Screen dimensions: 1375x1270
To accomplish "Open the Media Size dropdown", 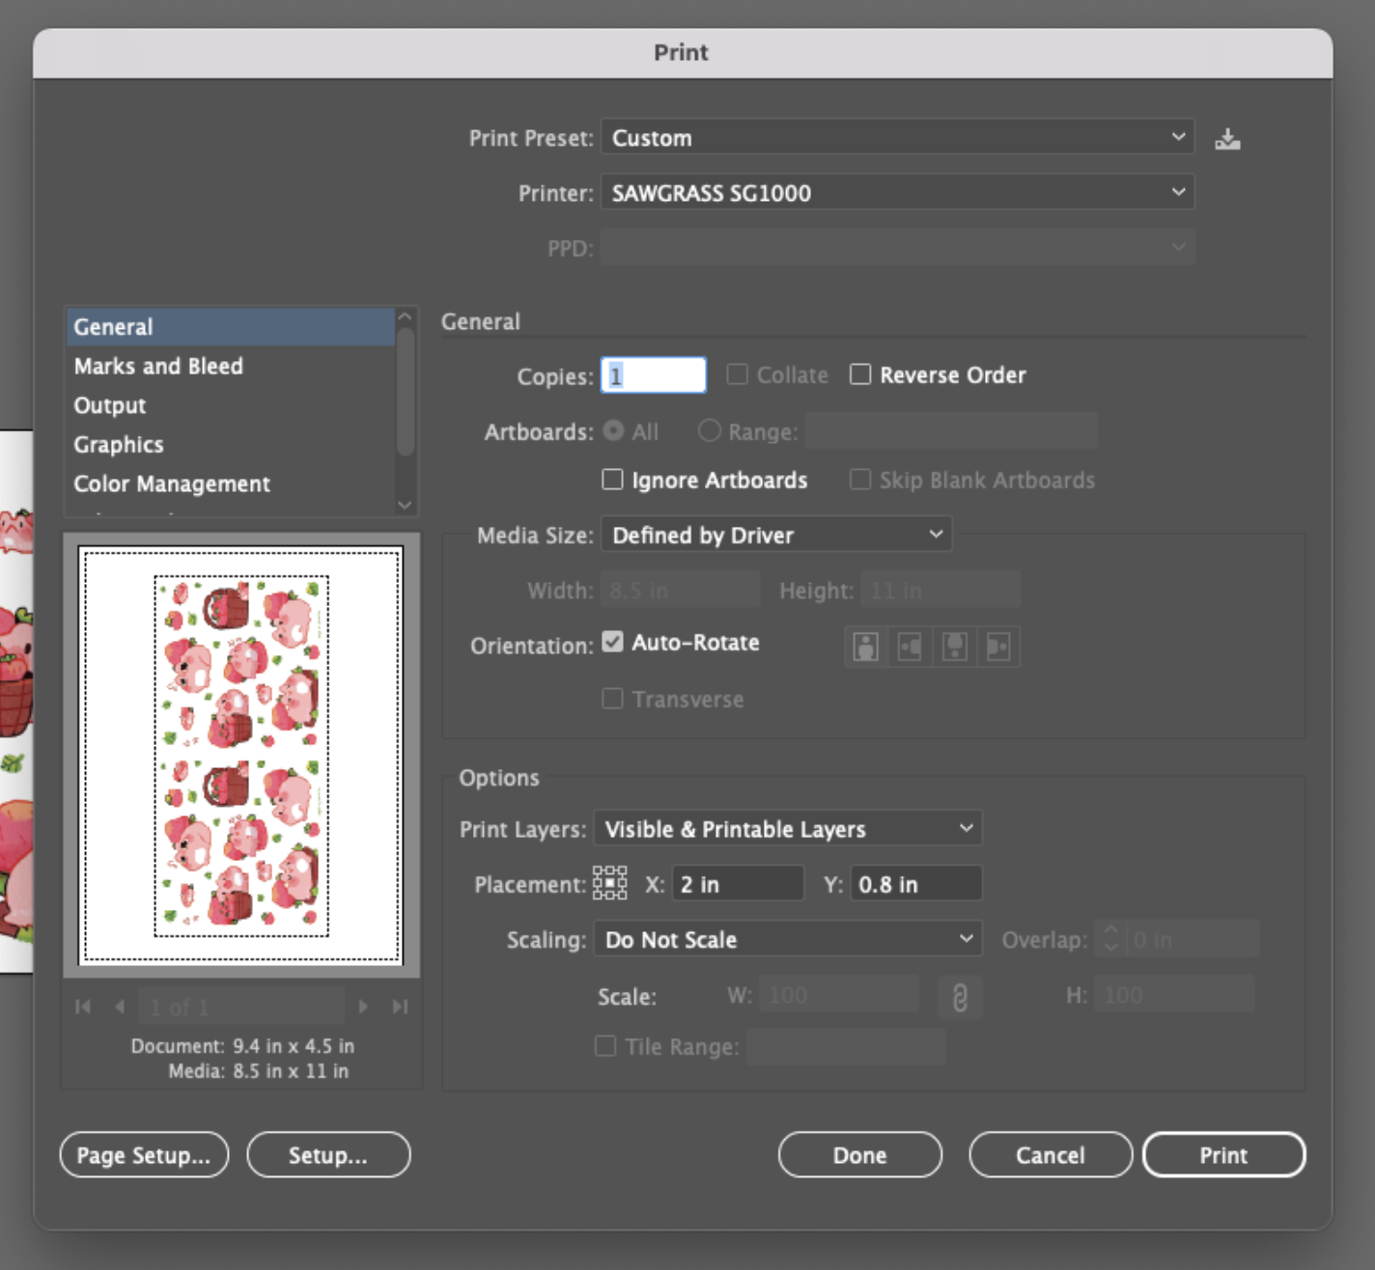I will coord(776,535).
